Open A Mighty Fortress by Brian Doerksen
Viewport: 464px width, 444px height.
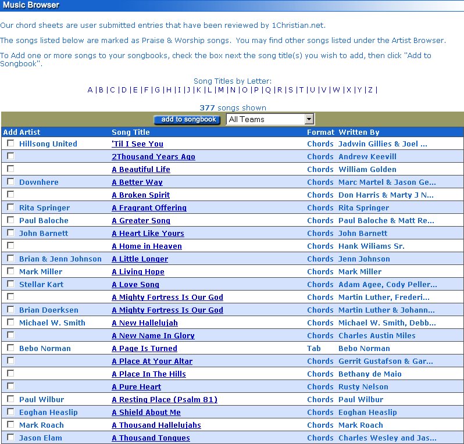click(167, 310)
